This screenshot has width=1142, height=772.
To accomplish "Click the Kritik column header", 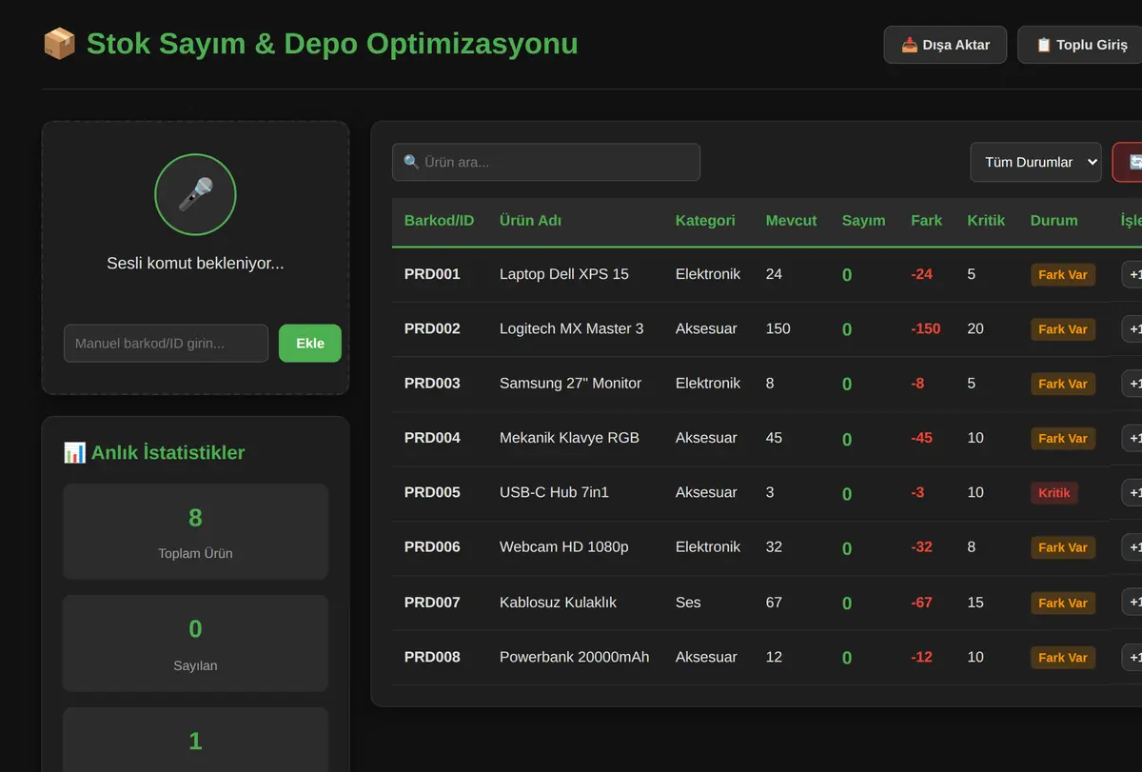I will (x=986, y=221).
